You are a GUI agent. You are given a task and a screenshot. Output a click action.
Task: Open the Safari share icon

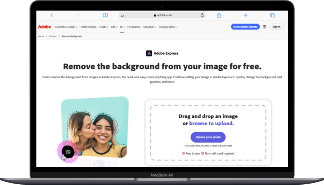(x=219, y=15)
